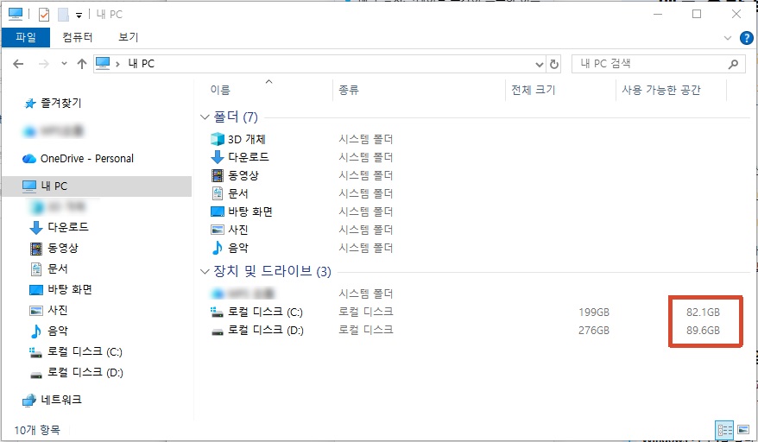758x442 pixels.
Task: Go back with the left arrow
Action: 18,64
